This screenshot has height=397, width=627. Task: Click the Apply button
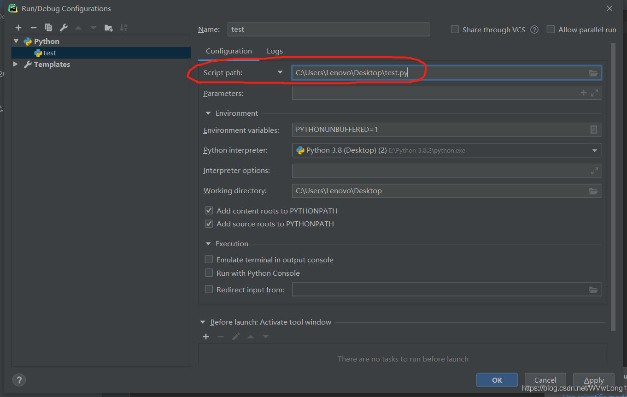594,380
